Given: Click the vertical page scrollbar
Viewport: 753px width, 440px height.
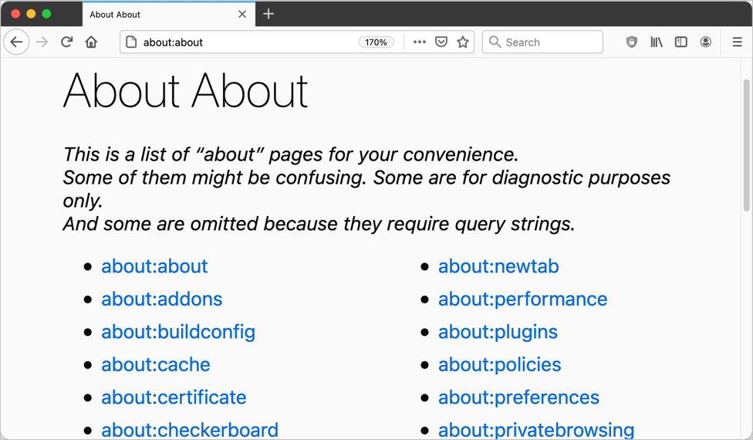Looking at the screenshot, I should point(746,147).
